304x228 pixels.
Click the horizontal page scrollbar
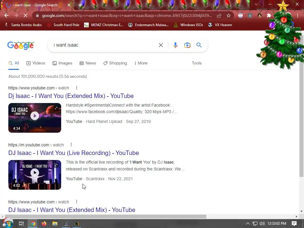click(x=106, y=216)
